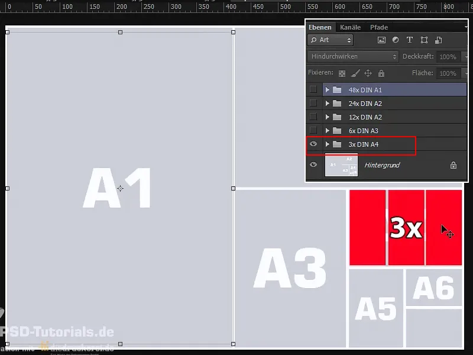Screen dimensions: 473x355
Task: Show the 48x DIN A1 group
Action: (x=313, y=89)
